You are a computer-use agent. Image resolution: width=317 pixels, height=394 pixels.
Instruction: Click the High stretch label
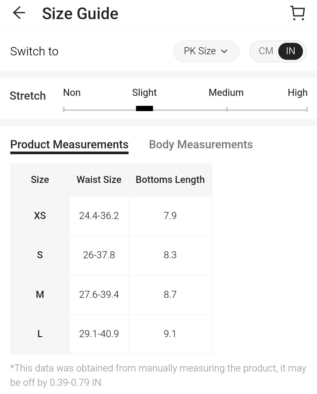[297, 93]
